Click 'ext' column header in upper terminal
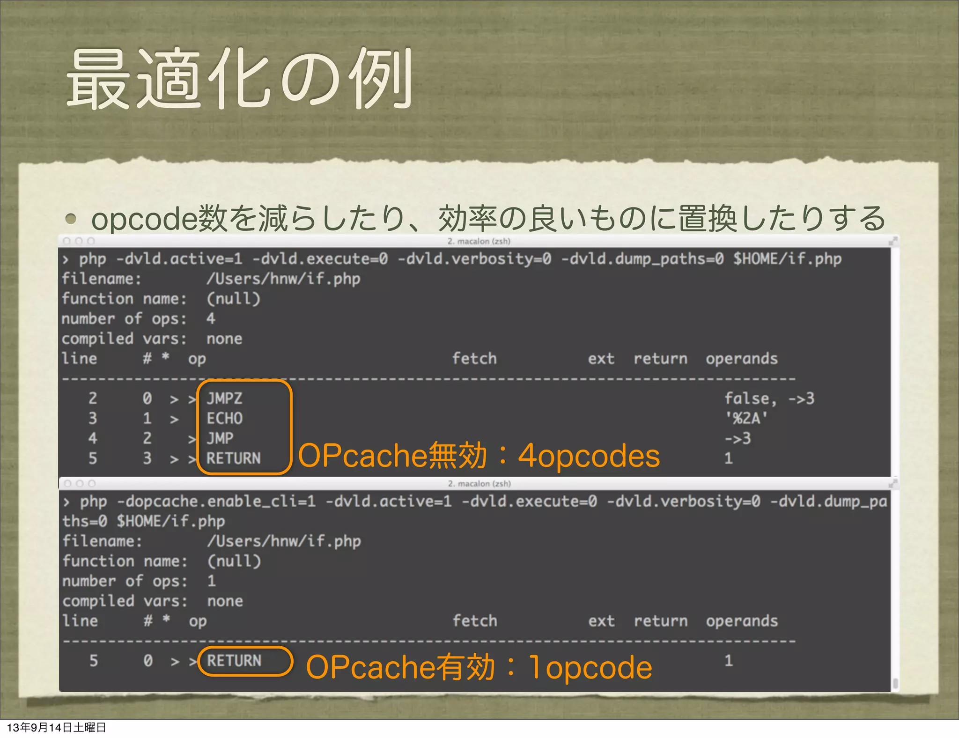Viewport: 959px width, 738px height. click(601, 359)
